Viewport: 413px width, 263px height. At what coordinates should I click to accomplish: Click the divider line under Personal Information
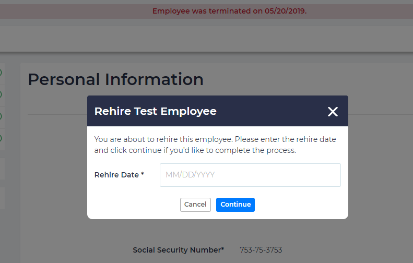(x=57, y=114)
